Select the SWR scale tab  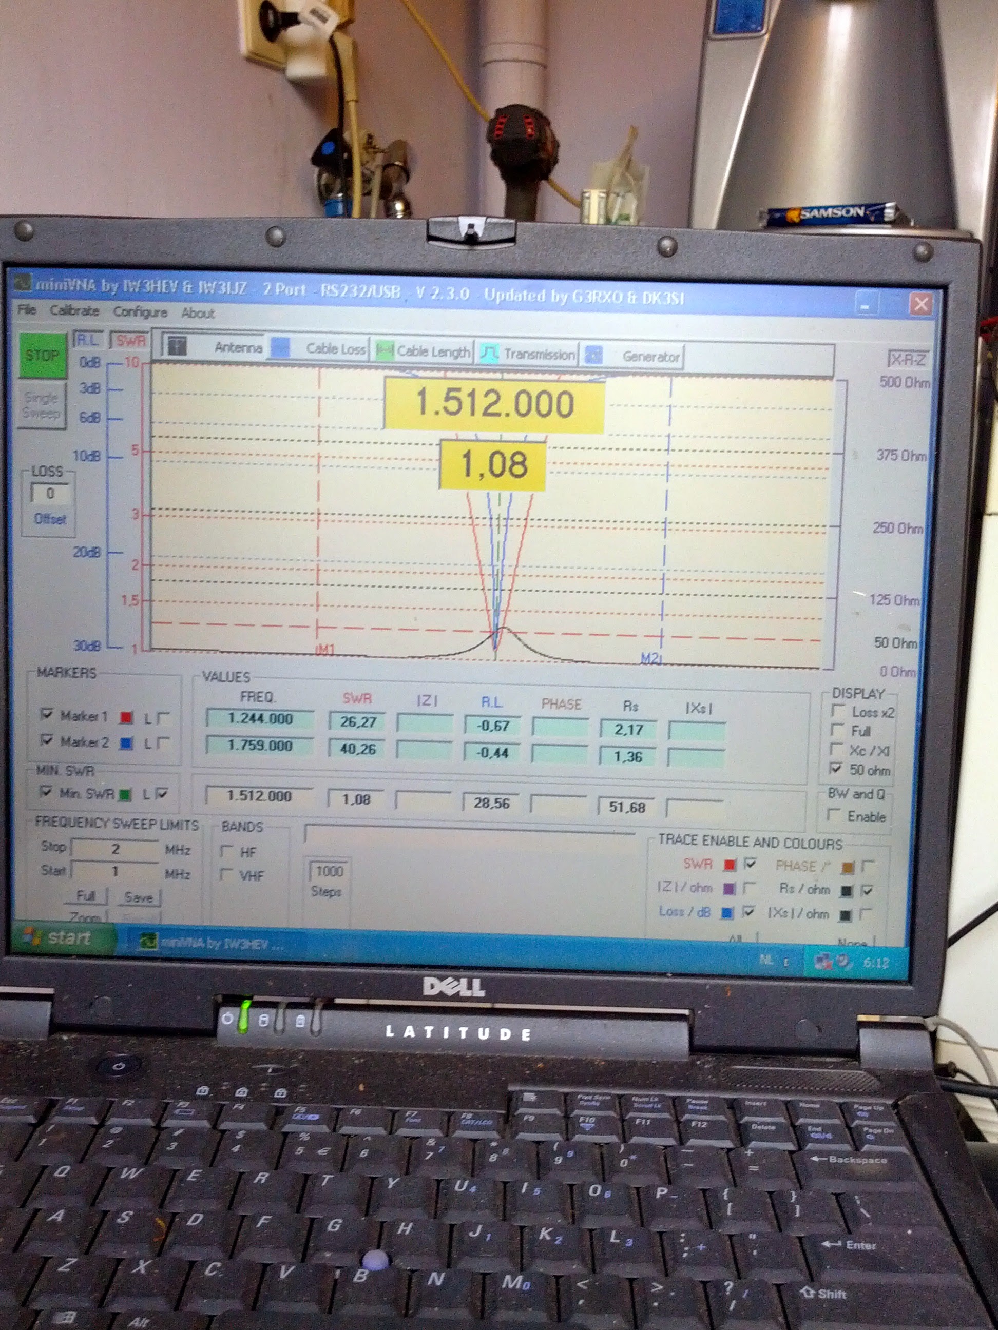pyautogui.click(x=130, y=341)
